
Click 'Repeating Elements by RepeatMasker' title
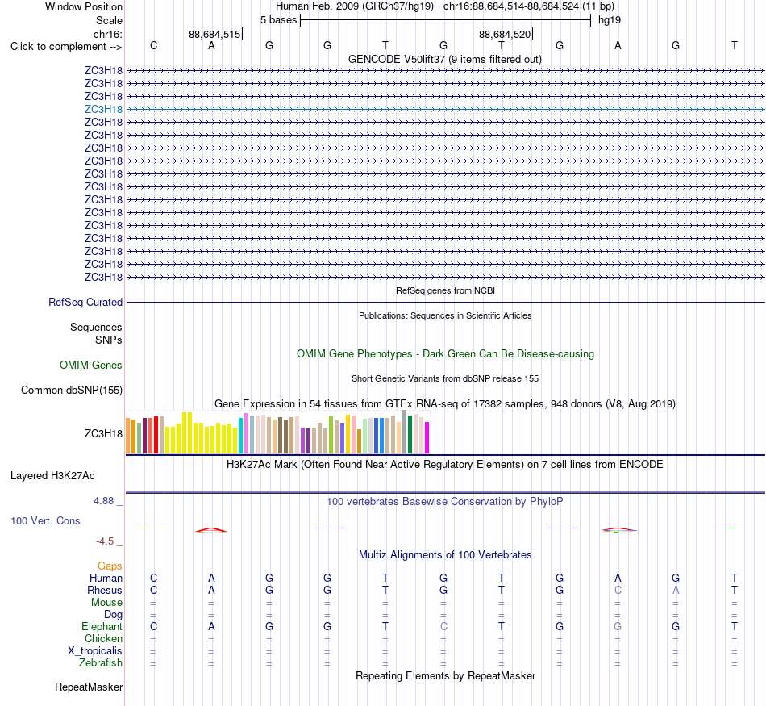(446, 675)
